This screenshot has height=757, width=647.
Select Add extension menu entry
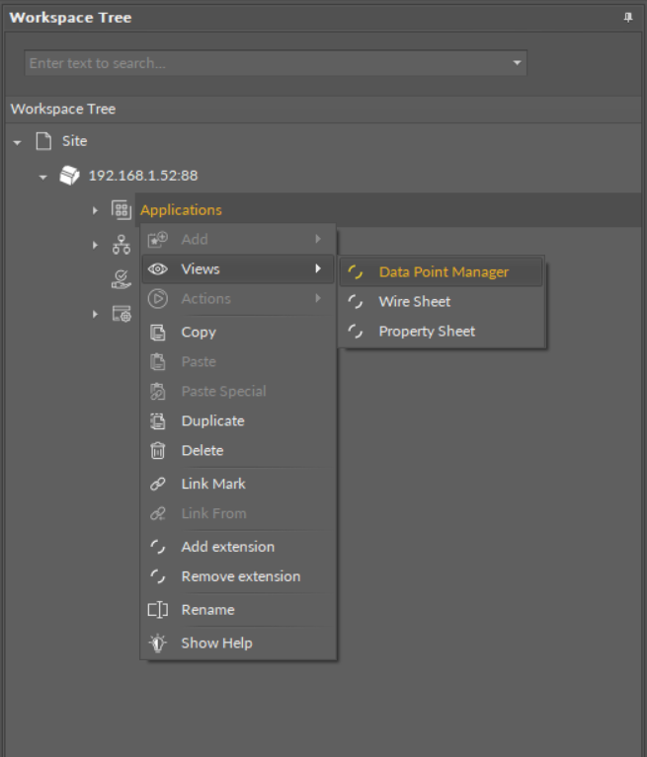[227, 547]
